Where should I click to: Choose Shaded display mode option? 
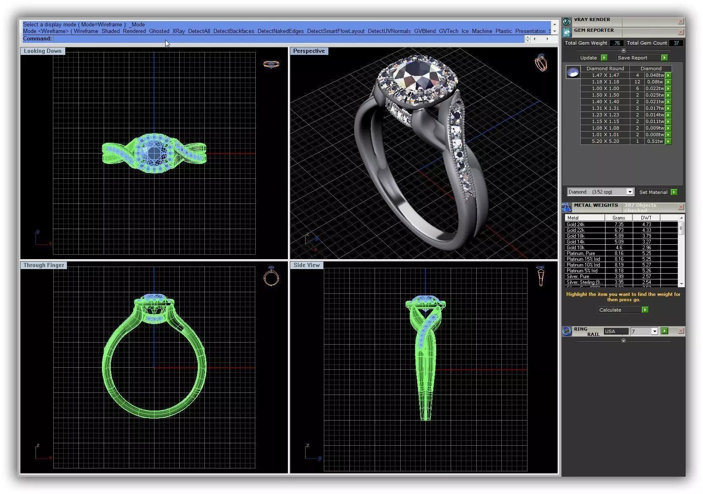pyautogui.click(x=110, y=31)
